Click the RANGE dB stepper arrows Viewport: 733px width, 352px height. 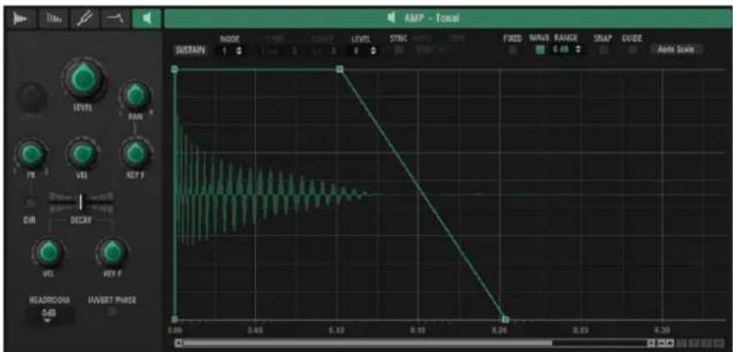[x=578, y=50]
